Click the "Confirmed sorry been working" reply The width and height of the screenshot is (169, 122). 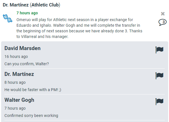31,116
